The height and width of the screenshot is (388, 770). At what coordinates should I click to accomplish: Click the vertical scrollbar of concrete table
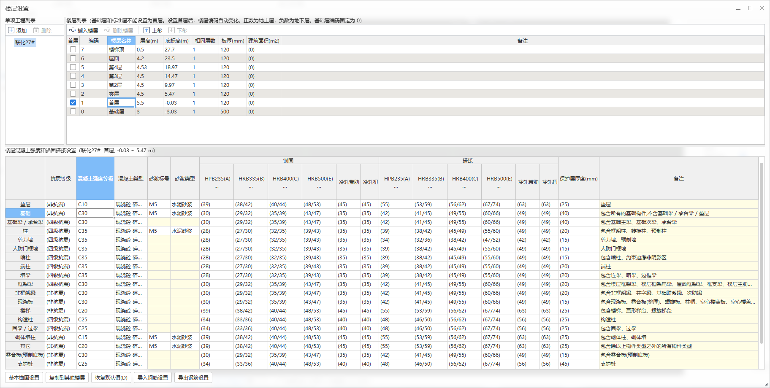click(x=762, y=253)
